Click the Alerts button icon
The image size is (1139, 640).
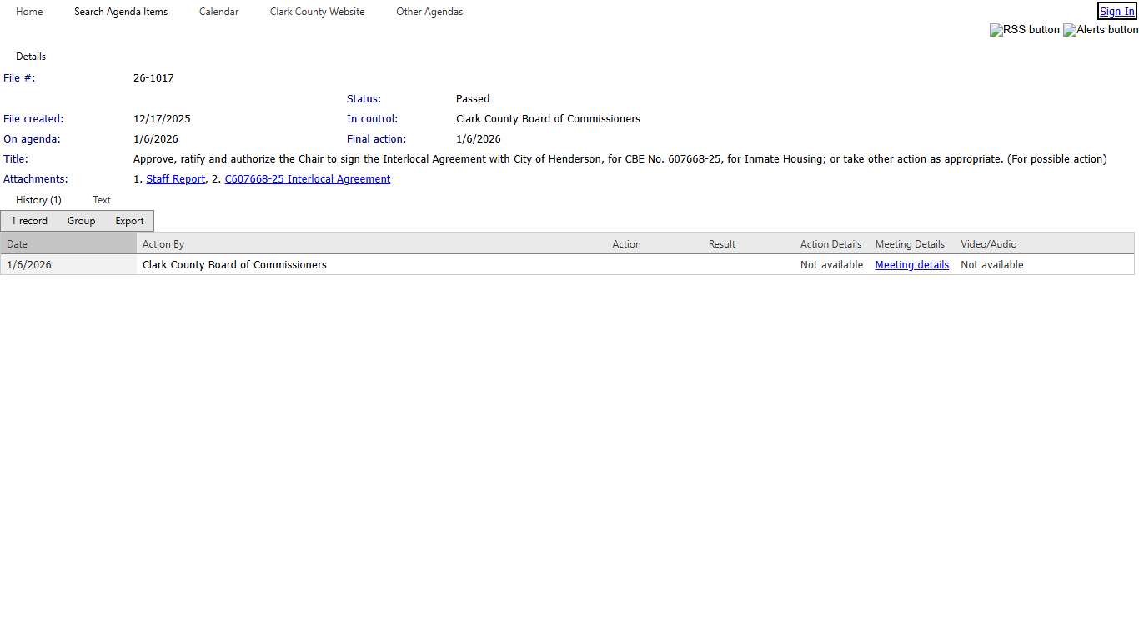coord(1100,30)
